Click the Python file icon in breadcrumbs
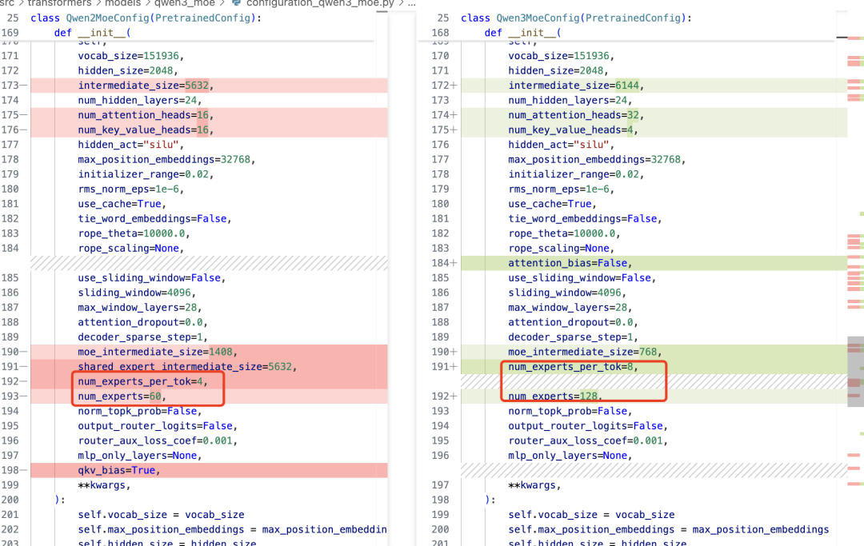864x546 pixels. tap(236, 3)
